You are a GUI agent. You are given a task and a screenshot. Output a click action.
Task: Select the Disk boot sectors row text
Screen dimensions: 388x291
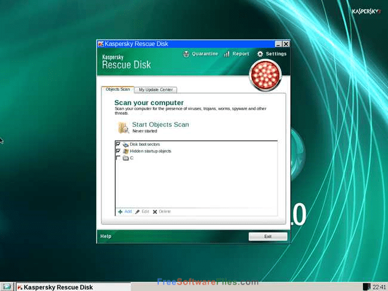point(145,144)
